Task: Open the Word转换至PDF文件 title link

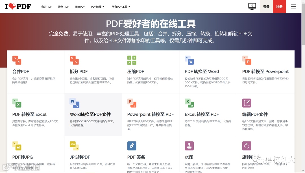Action: [x=90, y=114]
